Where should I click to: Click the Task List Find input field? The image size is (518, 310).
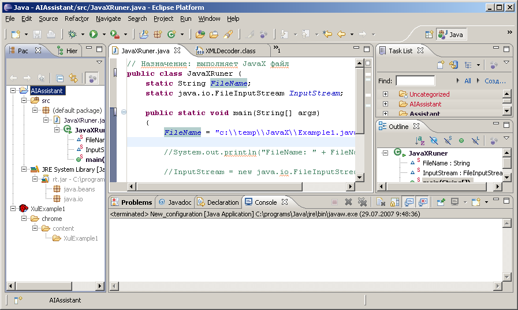point(415,81)
